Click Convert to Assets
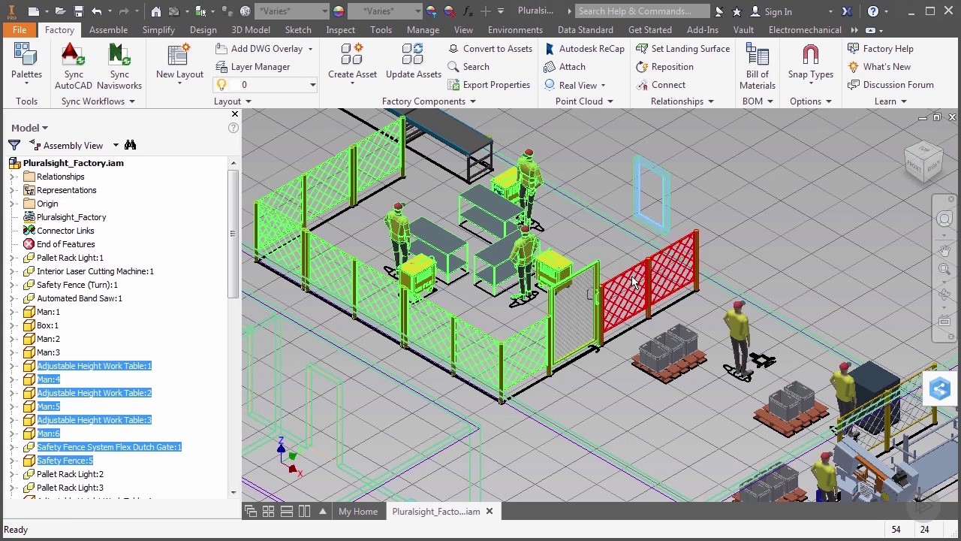This screenshot has width=961, height=541. tap(490, 48)
